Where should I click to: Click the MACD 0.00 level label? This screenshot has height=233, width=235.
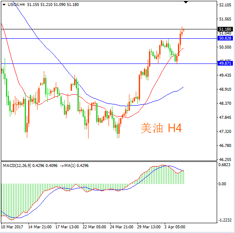(222, 184)
